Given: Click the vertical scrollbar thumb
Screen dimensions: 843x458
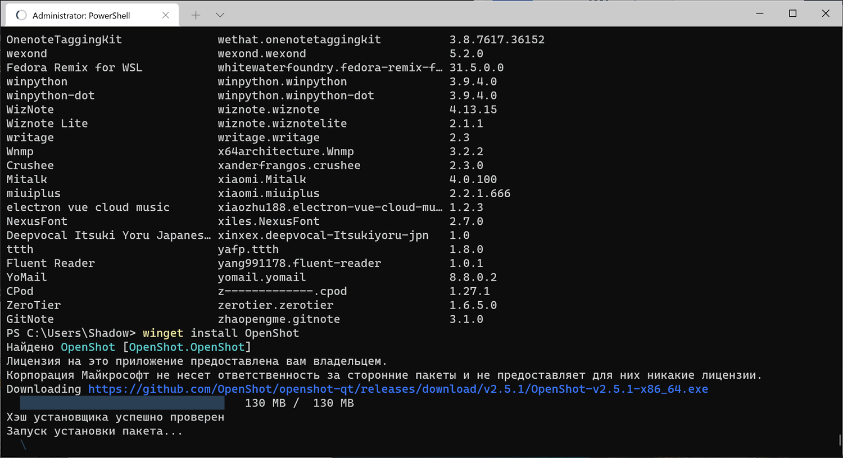Looking at the screenshot, I should click(x=840, y=439).
